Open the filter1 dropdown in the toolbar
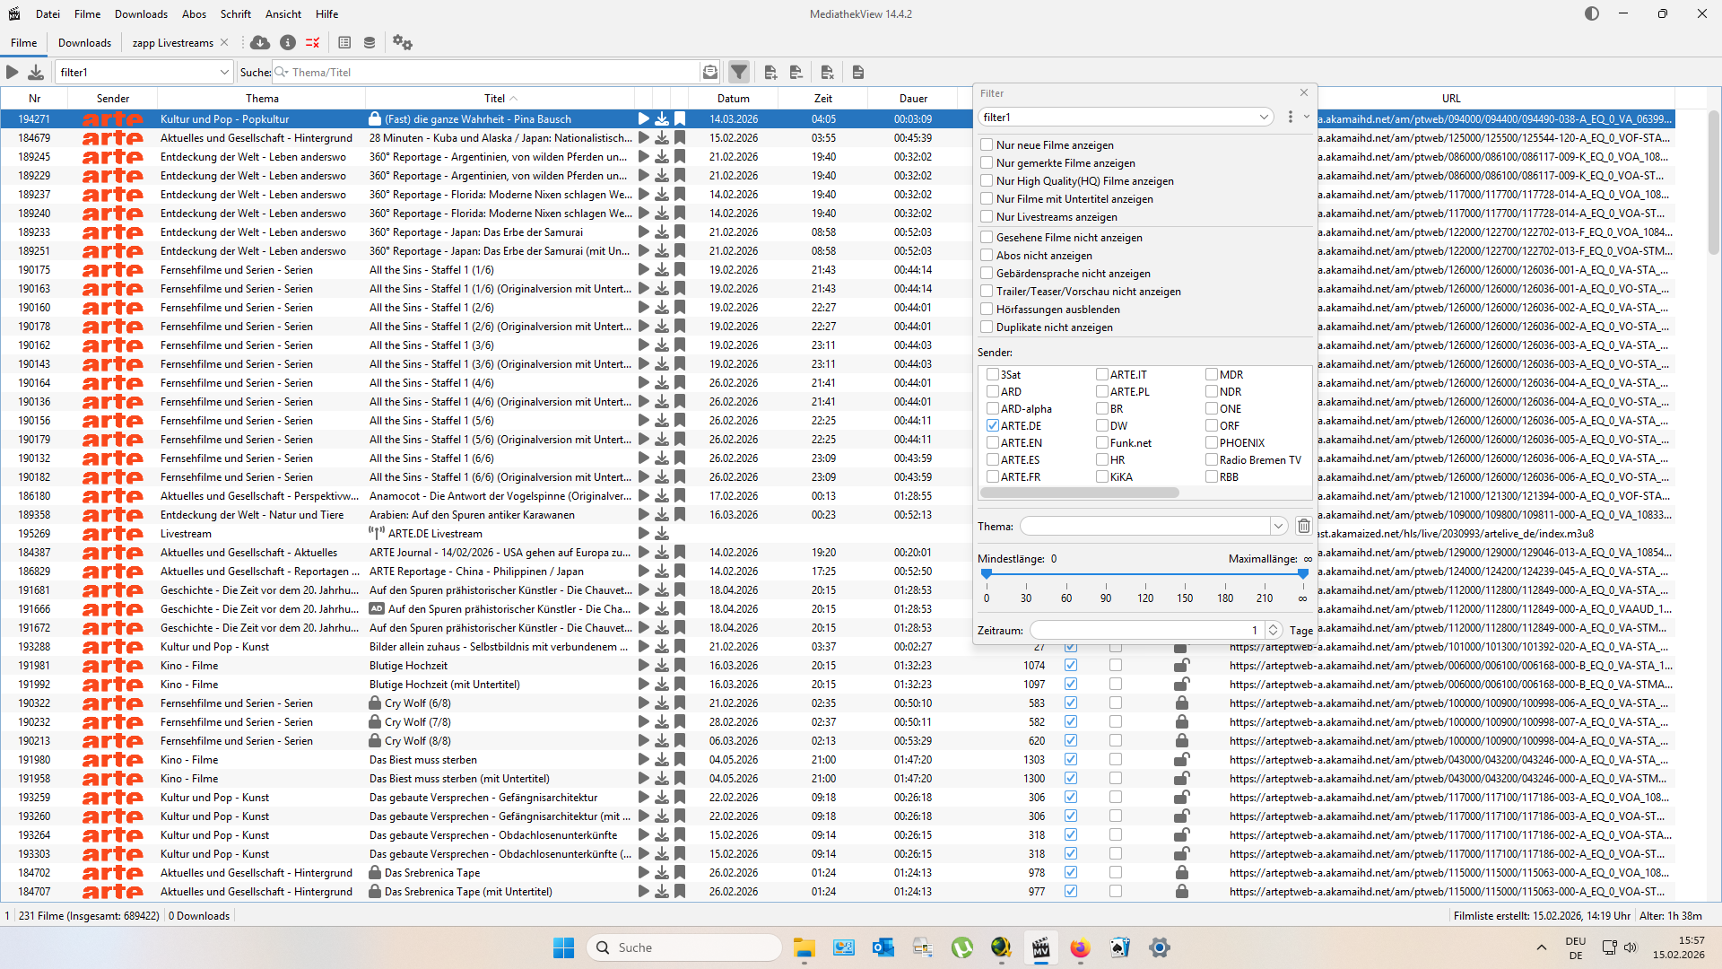The width and height of the screenshot is (1722, 969). click(x=223, y=72)
